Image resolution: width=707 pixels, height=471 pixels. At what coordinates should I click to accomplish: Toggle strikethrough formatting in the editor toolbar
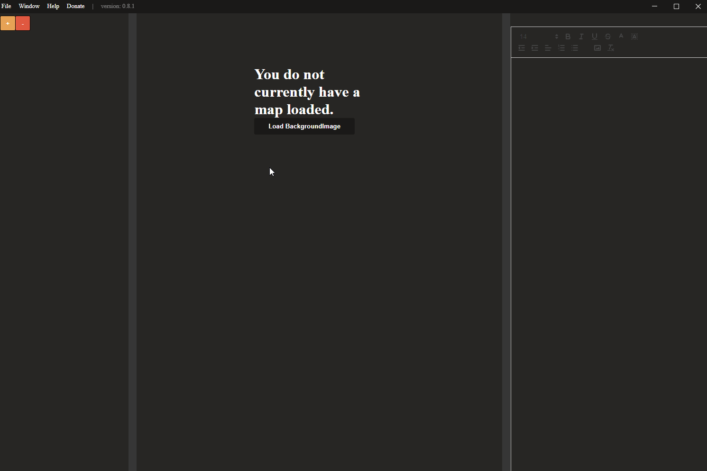coord(608,36)
